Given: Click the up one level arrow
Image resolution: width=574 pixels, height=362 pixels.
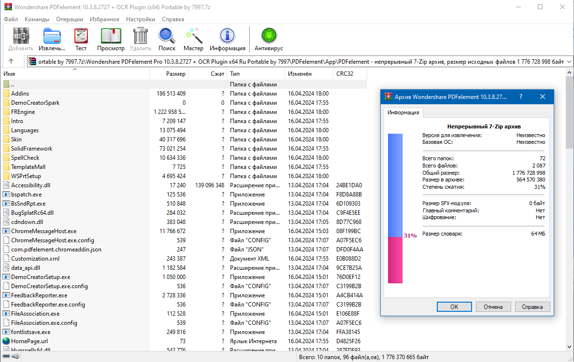Looking at the screenshot, I should (11, 61).
